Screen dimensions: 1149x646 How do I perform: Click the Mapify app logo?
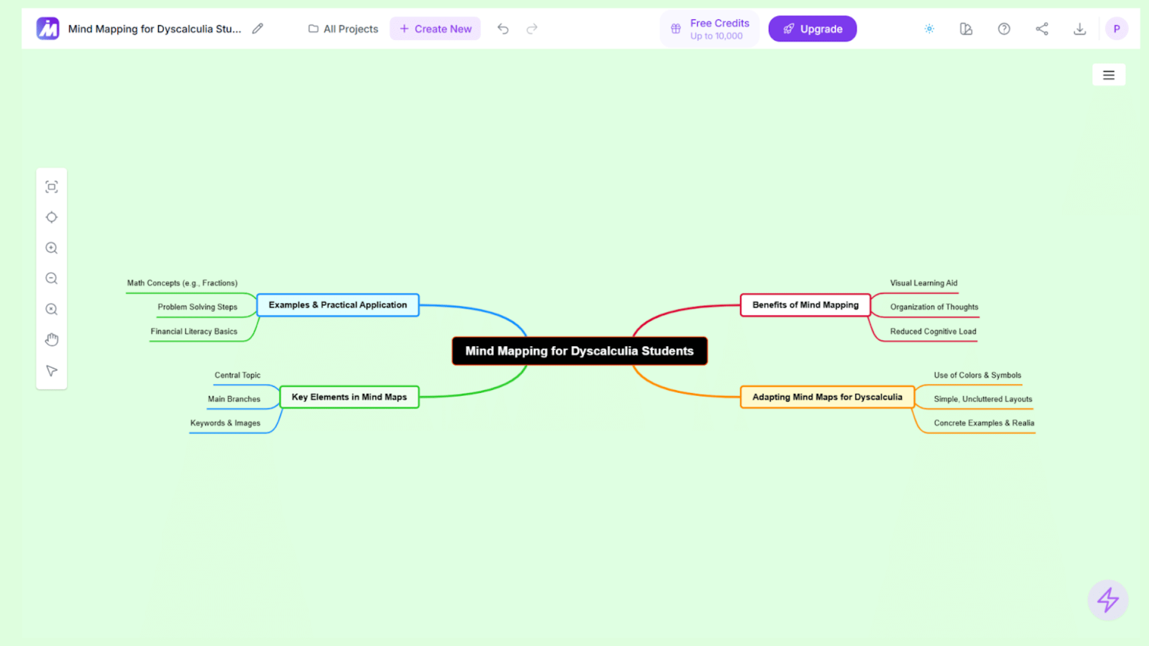coord(48,29)
